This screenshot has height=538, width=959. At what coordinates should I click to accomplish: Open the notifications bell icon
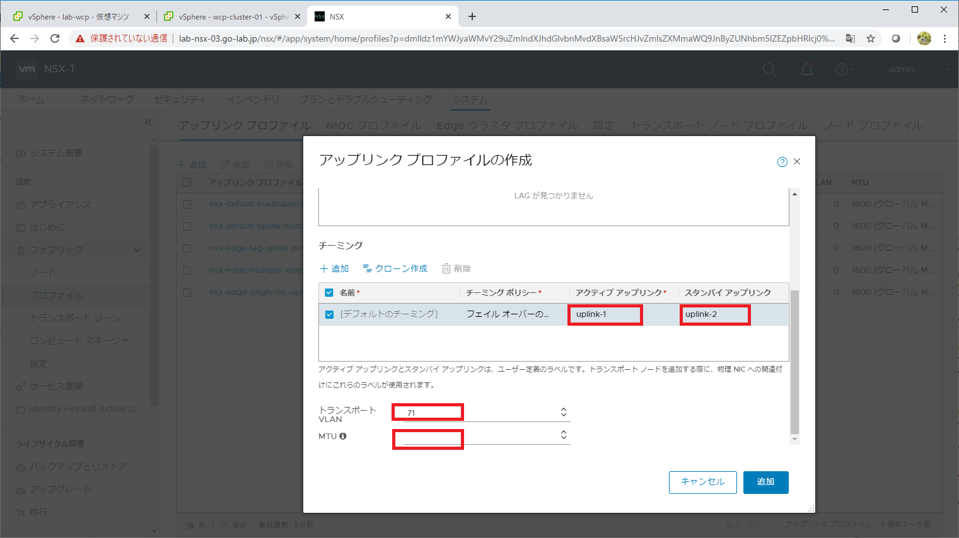pyautogui.click(x=807, y=69)
